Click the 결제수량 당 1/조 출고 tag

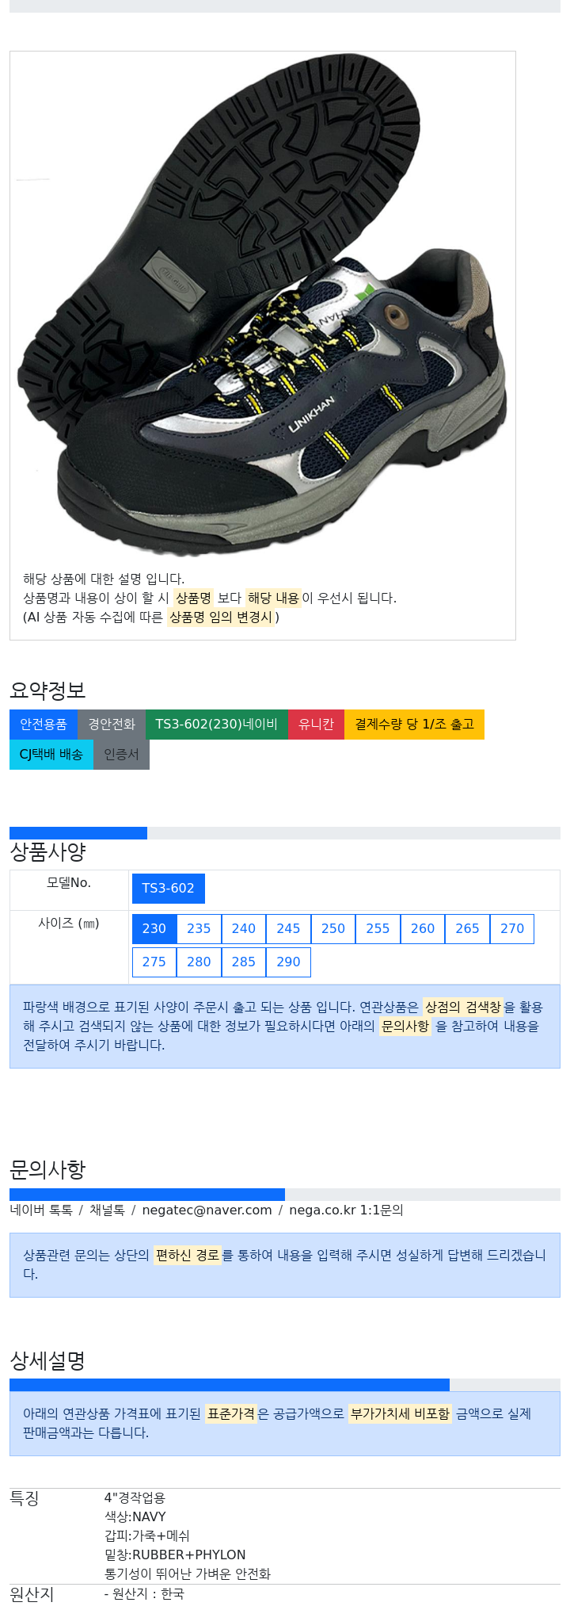[414, 725]
